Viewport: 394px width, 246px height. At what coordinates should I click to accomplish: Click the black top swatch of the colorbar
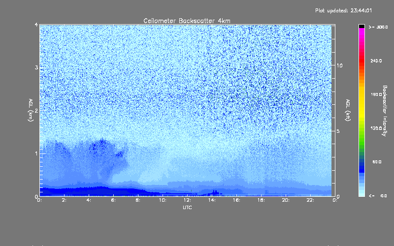[361, 27]
